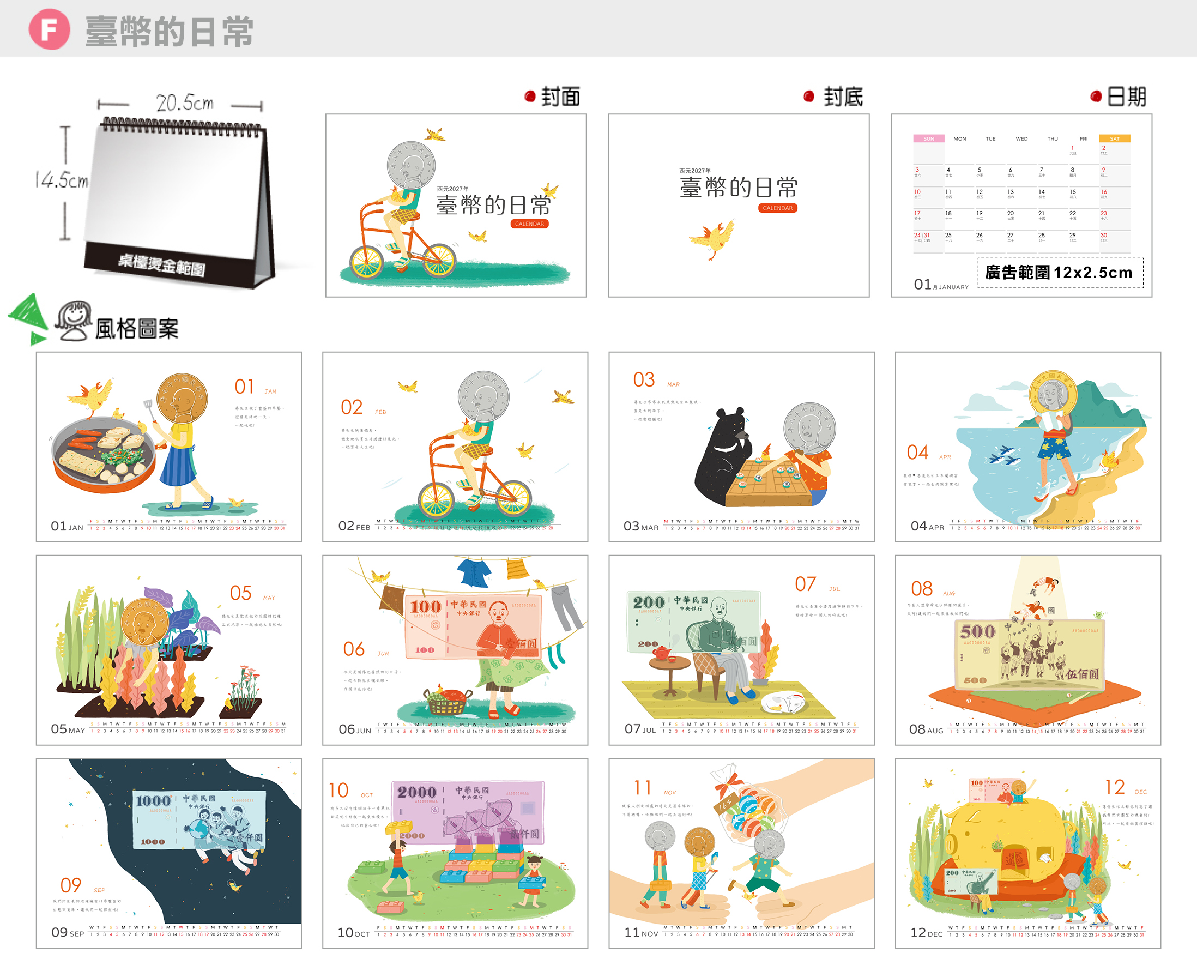Click the orange CALENDAR badge on front cover
This screenshot has width=1197, height=971.
(x=529, y=224)
